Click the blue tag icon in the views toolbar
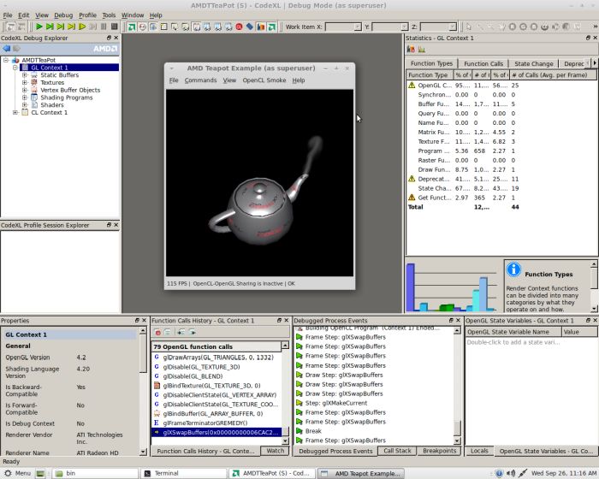The image size is (599, 479). [x=250, y=27]
